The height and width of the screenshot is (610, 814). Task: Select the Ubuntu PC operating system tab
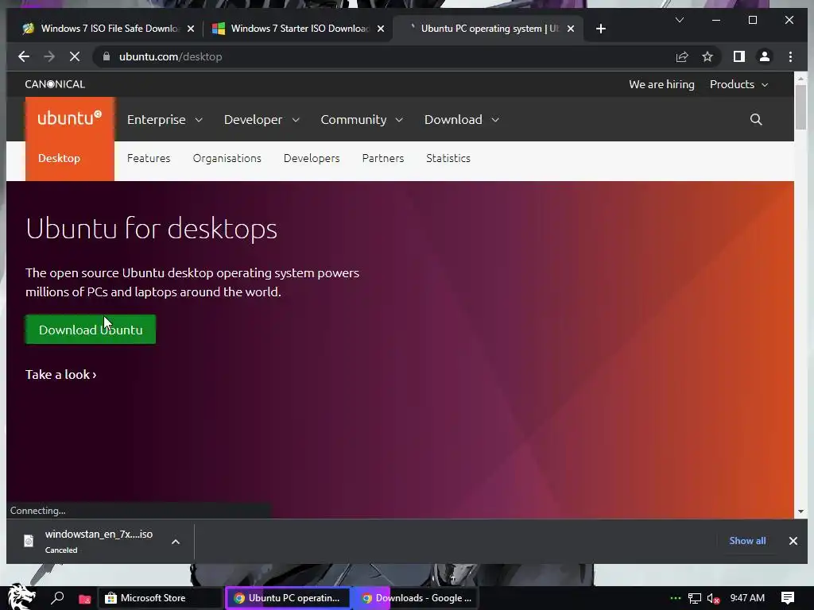(x=489, y=29)
